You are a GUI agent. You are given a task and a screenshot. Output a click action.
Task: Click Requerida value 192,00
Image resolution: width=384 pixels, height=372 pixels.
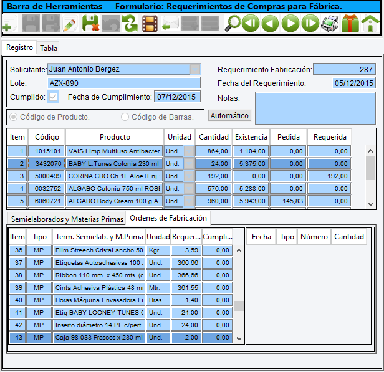pos(329,176)
